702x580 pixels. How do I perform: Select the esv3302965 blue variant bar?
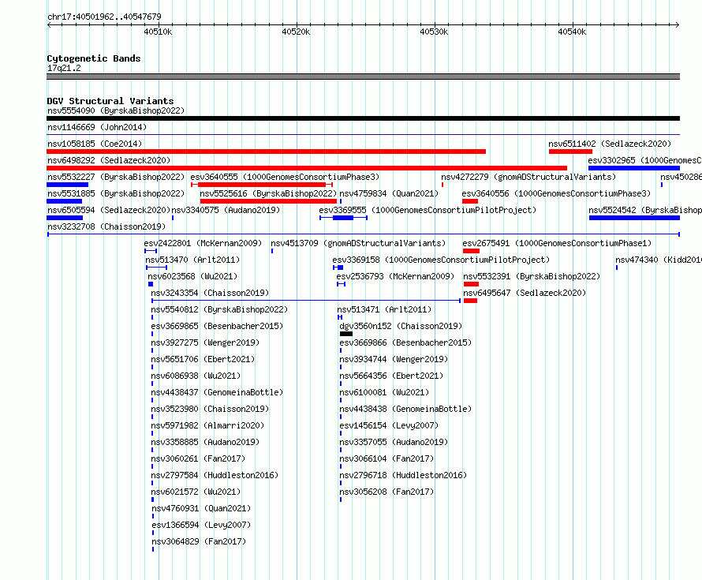tap(634, 168)
